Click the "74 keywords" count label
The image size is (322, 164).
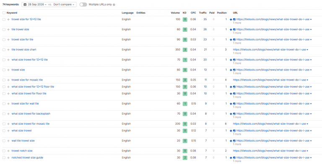pos(10,5)
